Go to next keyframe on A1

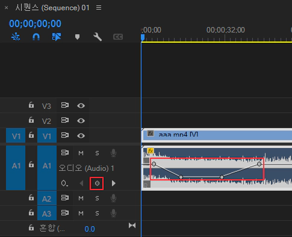coord(114,183)
